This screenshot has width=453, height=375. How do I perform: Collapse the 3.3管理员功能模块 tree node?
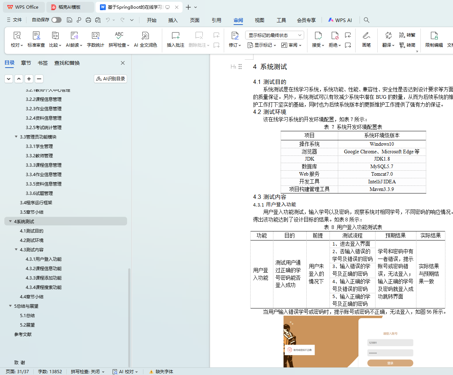pyautogui.click(x=16, y=137)
